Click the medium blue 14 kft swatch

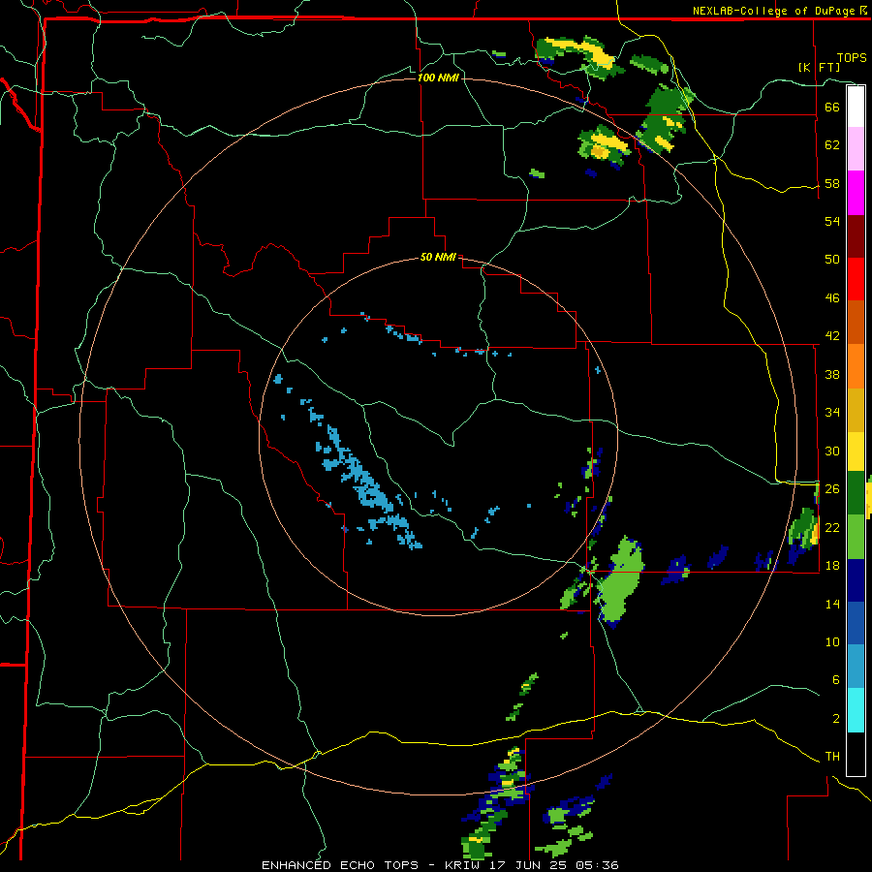click(856, 623)
